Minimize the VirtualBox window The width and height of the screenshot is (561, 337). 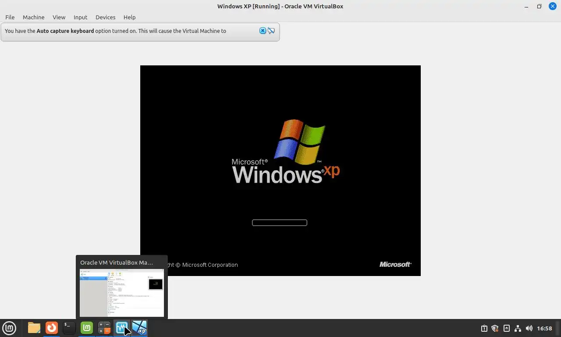click(x=526, y=6)
